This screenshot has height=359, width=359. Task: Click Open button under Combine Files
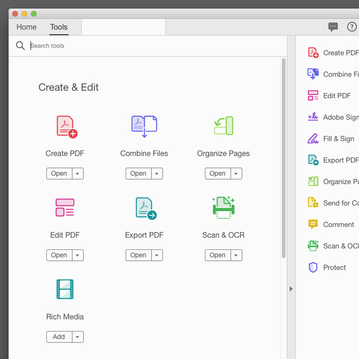coord(138,174)
